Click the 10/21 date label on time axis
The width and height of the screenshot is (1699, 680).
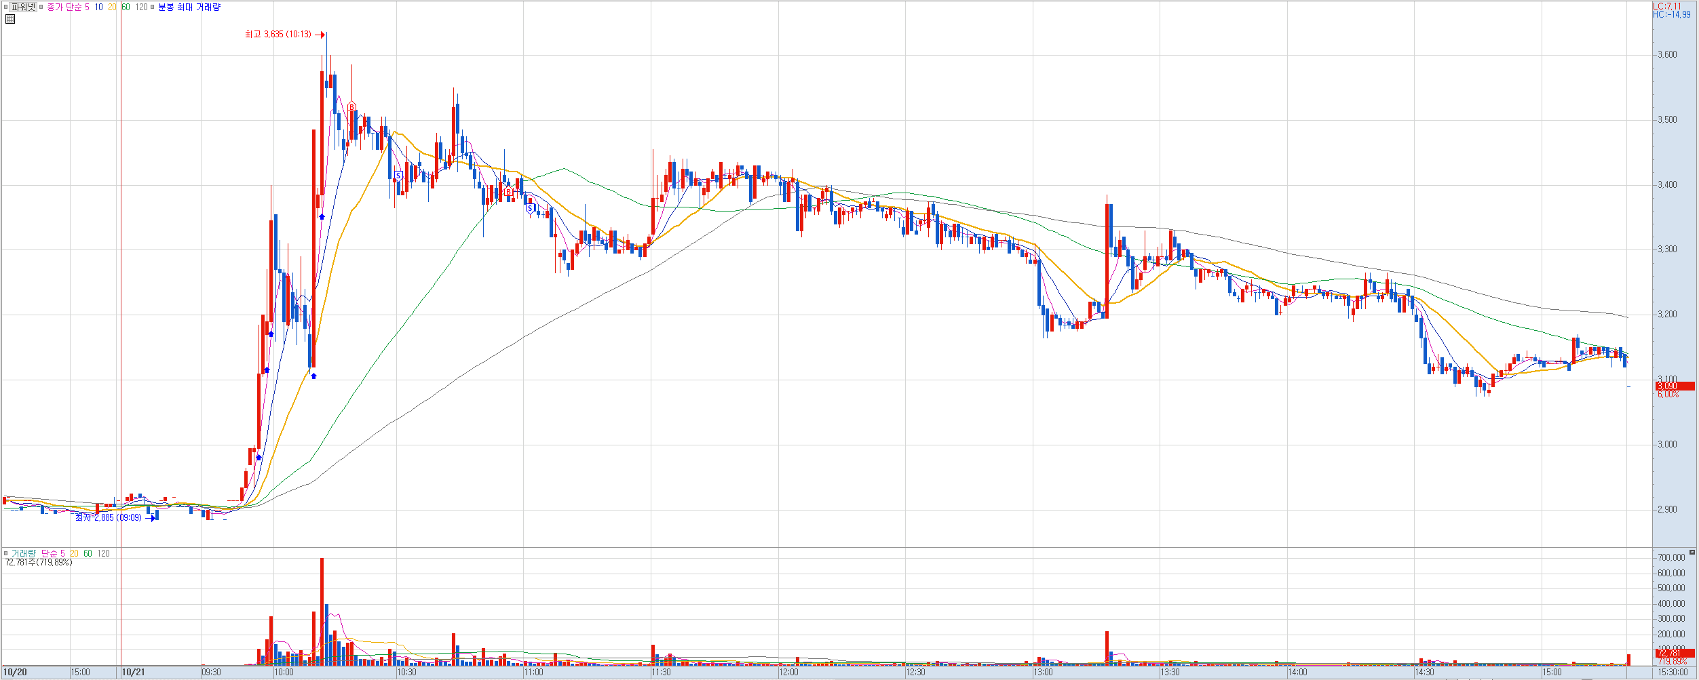click(x=133, y=672)
